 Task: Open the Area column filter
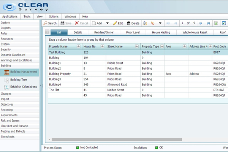[x=185, y=46]
